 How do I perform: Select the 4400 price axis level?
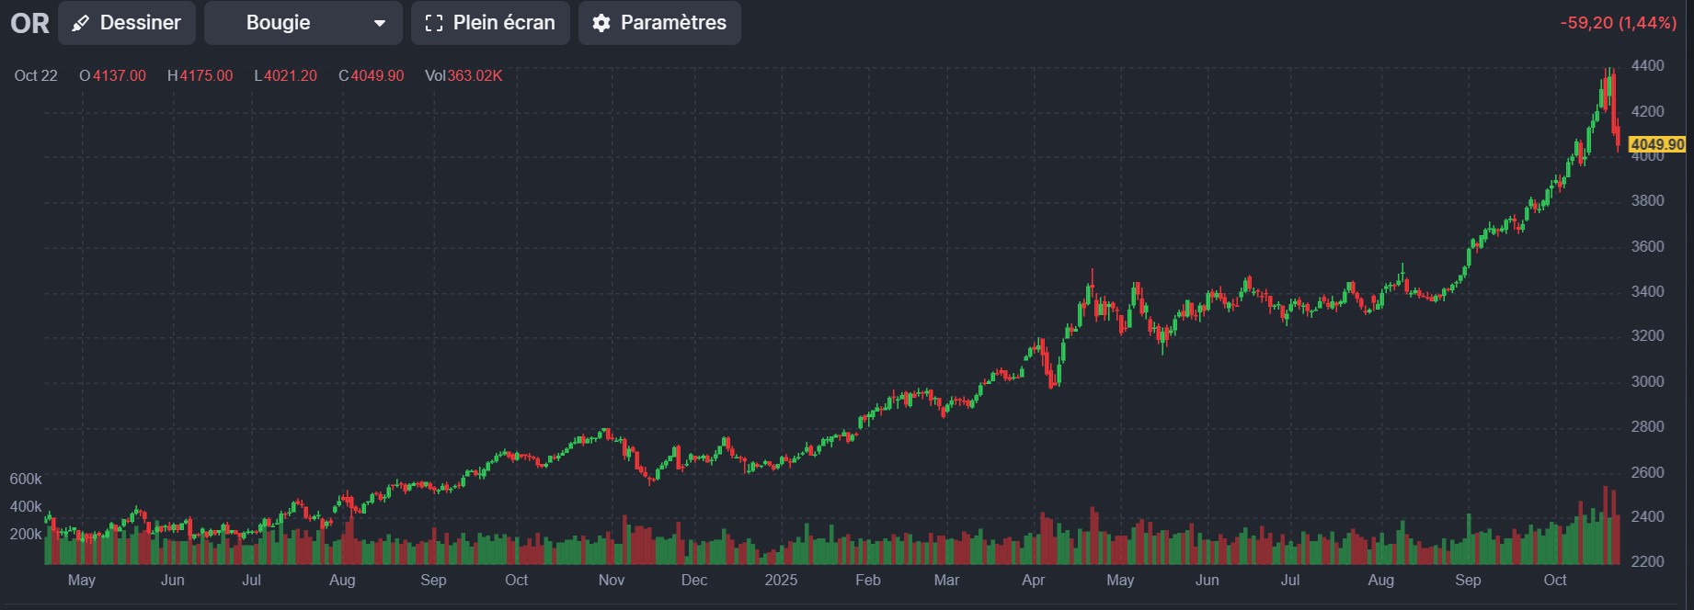1647,66
